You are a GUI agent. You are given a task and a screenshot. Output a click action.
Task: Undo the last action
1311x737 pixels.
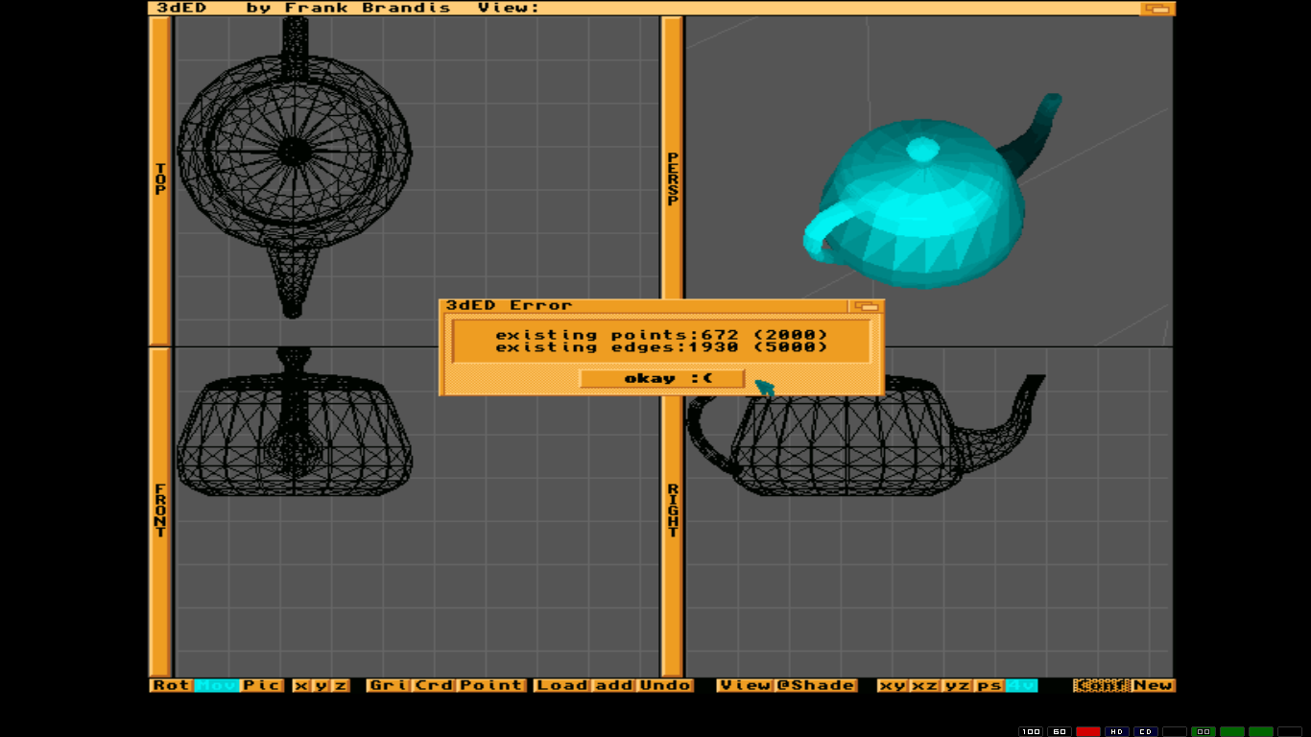(x=665, y=685)
